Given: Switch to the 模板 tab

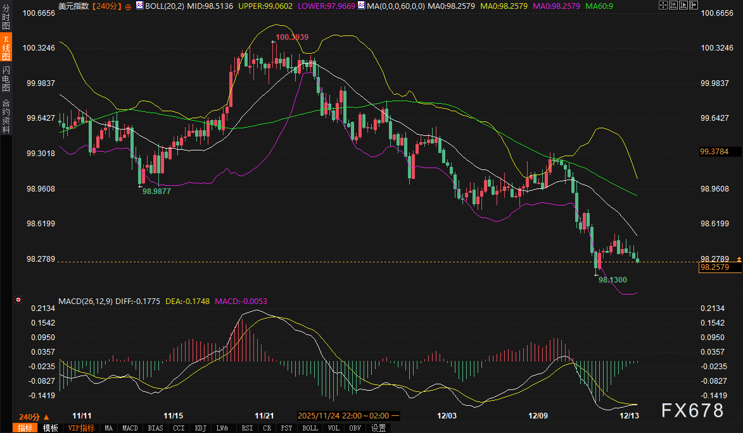Looking at the screenshot, I should coord(51,428).
